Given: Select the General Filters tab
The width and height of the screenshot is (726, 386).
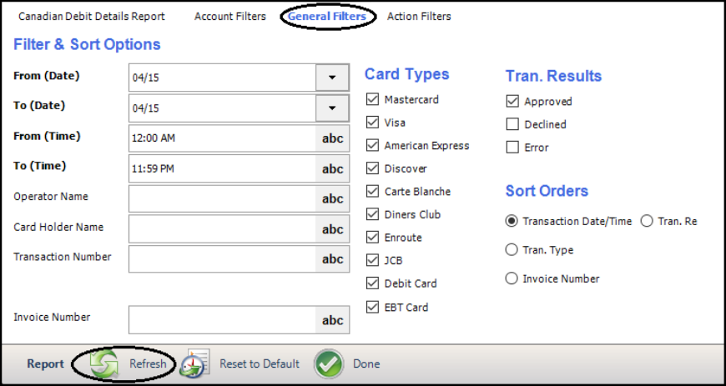Looking at the screenshot, I should click(x=327, y=17).
